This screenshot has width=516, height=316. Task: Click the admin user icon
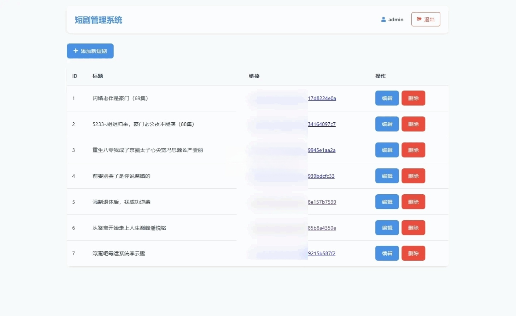(384, 19)
